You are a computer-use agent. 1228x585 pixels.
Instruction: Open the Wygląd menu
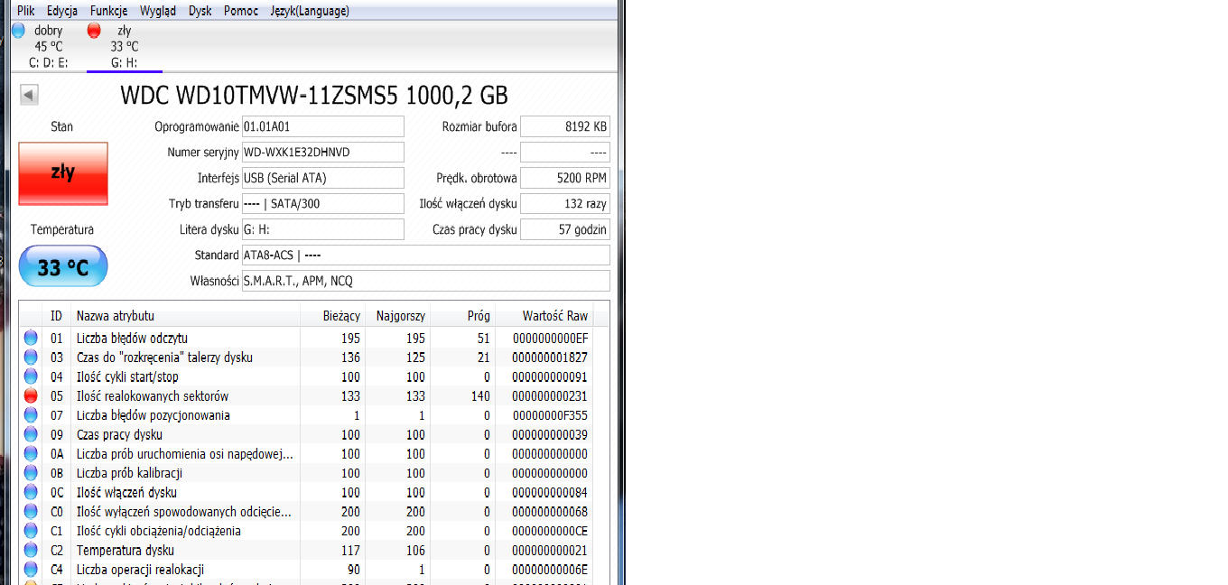tap(158, 11)
